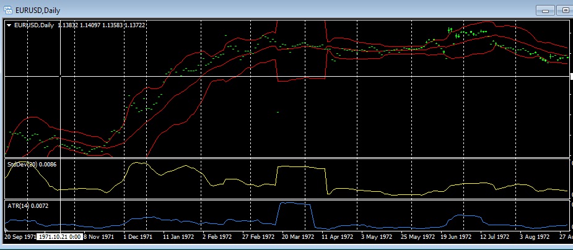573x250 pixels.
Task: Click the divider between StdDev and ATR panes
Action: tap(285, 198)
